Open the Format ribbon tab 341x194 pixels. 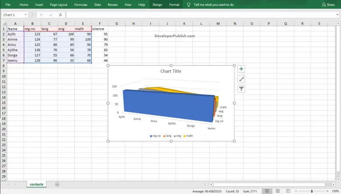174,5
